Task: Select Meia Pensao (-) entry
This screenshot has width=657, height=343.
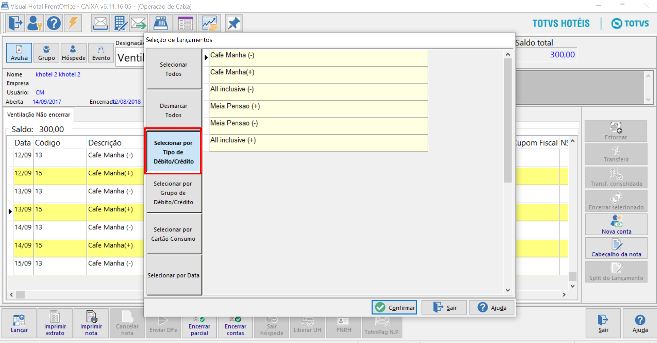Action: click(x=318, y=126)
